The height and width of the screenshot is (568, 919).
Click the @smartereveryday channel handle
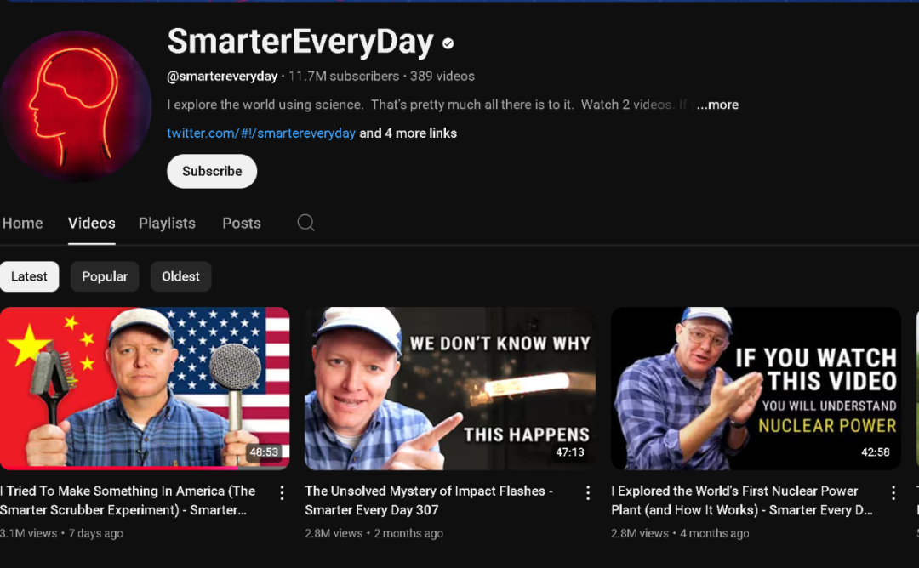(x=222, y=77)
